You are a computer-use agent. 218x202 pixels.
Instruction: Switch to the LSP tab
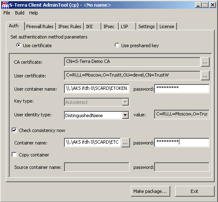[127, 26]
